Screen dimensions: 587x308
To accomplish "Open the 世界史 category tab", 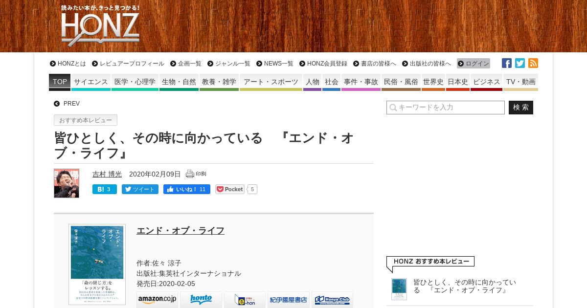I will [x=433, y=82].
